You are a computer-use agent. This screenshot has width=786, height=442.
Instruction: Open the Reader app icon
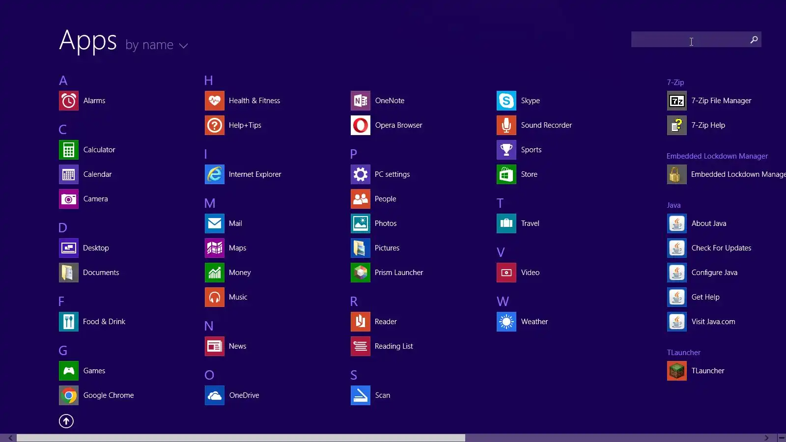[361, 322]
